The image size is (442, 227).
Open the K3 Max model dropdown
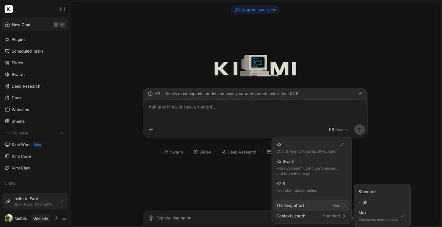pyautogui.click(x=338, y=130)
